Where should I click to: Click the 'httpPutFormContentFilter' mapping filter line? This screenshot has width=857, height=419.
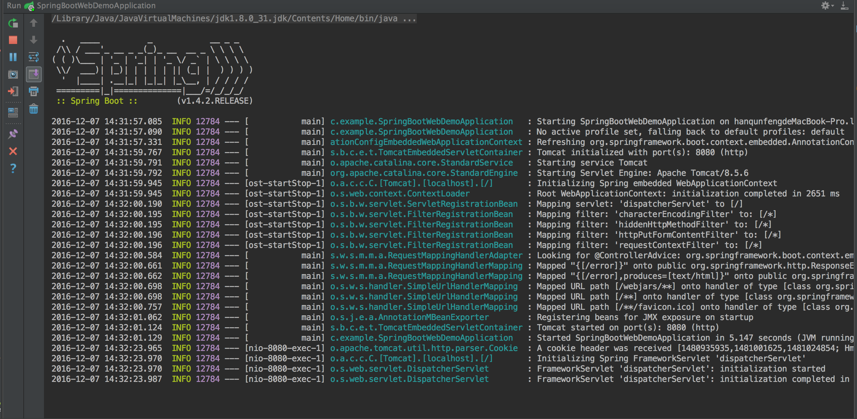pyautogui.click(x=659, y=235)
